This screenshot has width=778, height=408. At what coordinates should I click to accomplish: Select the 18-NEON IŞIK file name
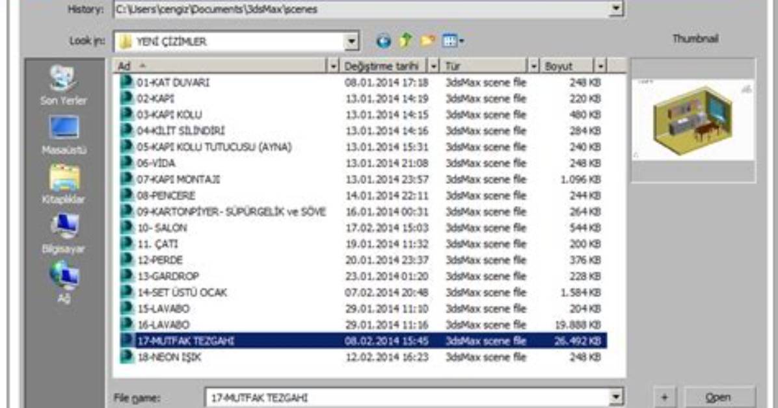tap(168, 357)
